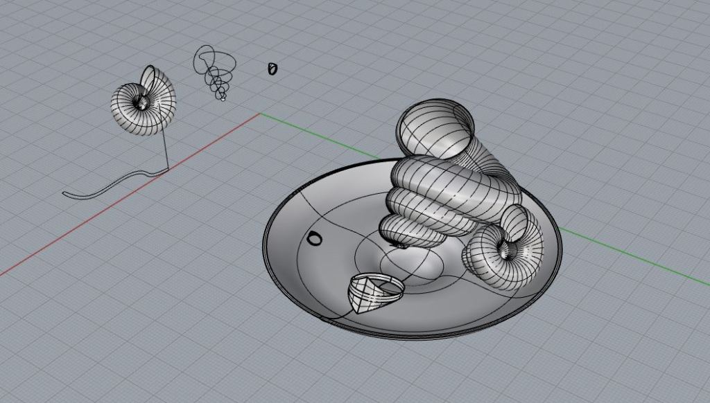Select the large shell's open mouth
Screen dimensions: 710x403
click(x=435, y=125)
